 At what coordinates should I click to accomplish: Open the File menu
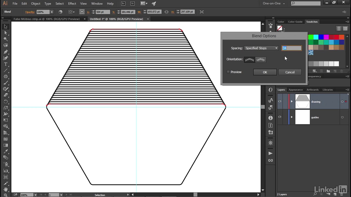pos(15,3)
